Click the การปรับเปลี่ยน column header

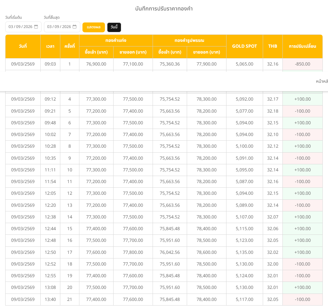302,46
